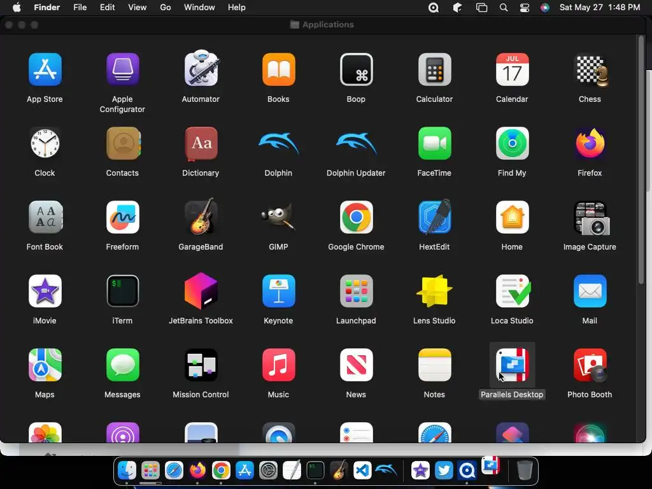Select Firefox in the Applications window
The image size is (652, 489).
590,143
